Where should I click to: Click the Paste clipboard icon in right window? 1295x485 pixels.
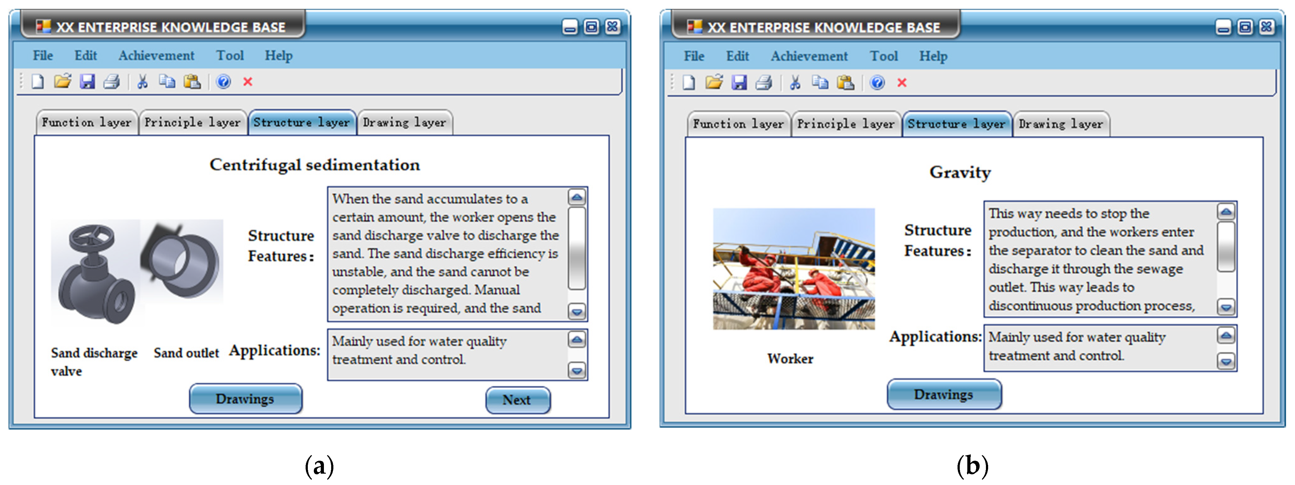[845, 82]
